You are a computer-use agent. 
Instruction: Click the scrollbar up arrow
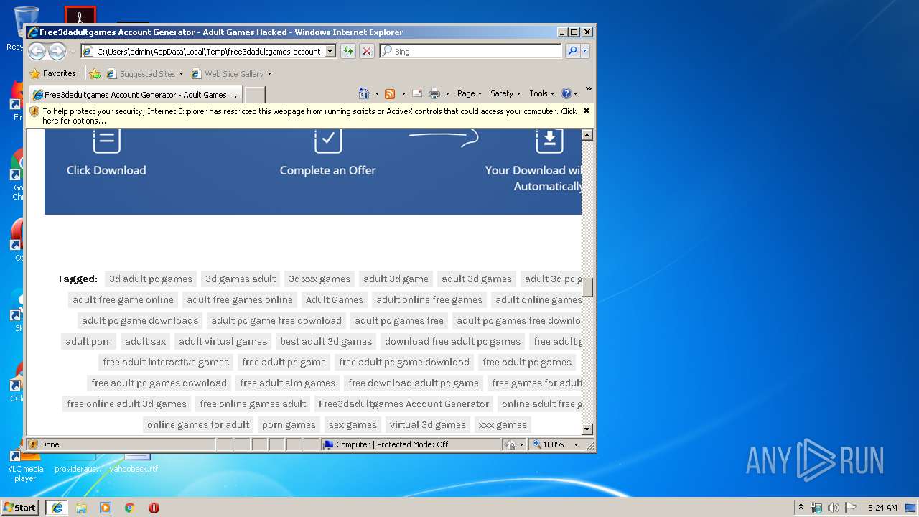pyautogui.click(x=587, y=135)
